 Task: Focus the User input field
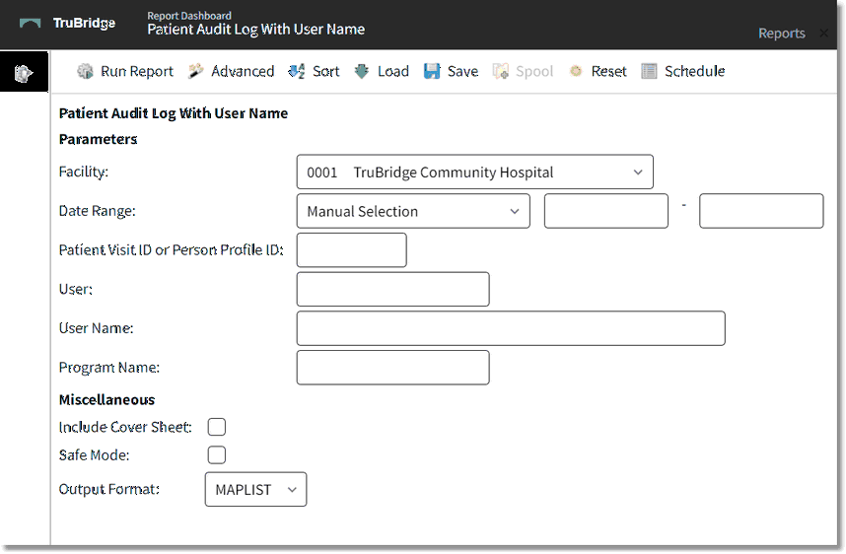[393, 289]
